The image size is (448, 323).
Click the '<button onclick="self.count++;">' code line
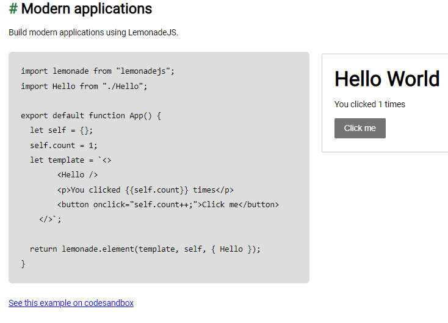pyautogui.click(x=168, y=205)
